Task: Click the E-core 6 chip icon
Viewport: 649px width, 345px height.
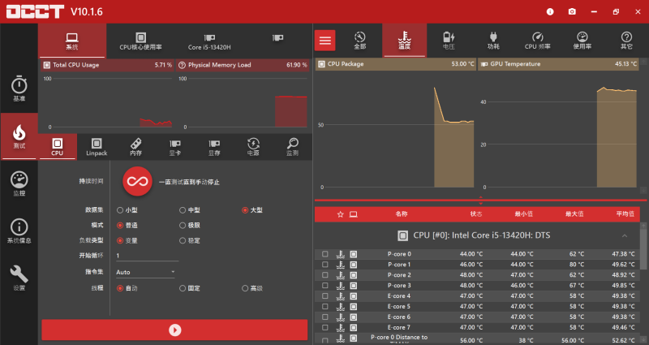Action: tap(353, 317)
